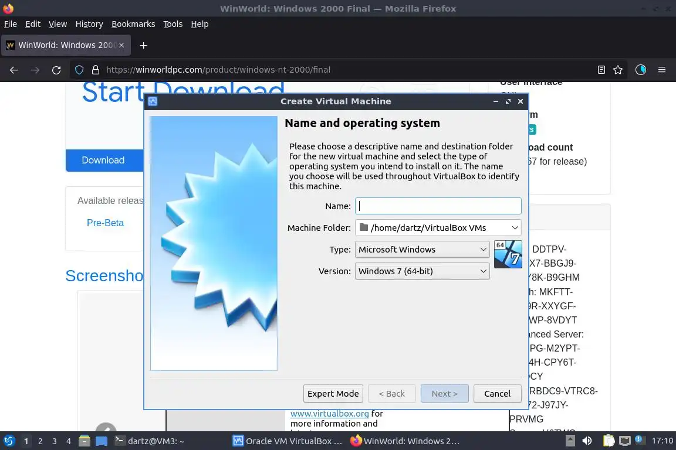Open the file manager icon in the taskbar

point(84,441)
